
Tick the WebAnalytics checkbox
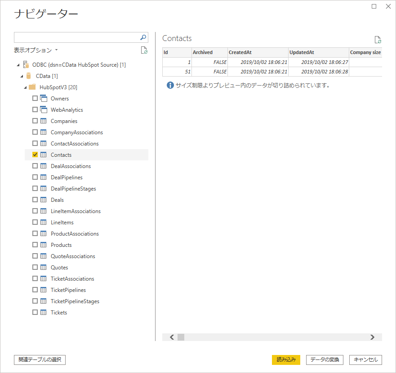click(x=35, y=109)
